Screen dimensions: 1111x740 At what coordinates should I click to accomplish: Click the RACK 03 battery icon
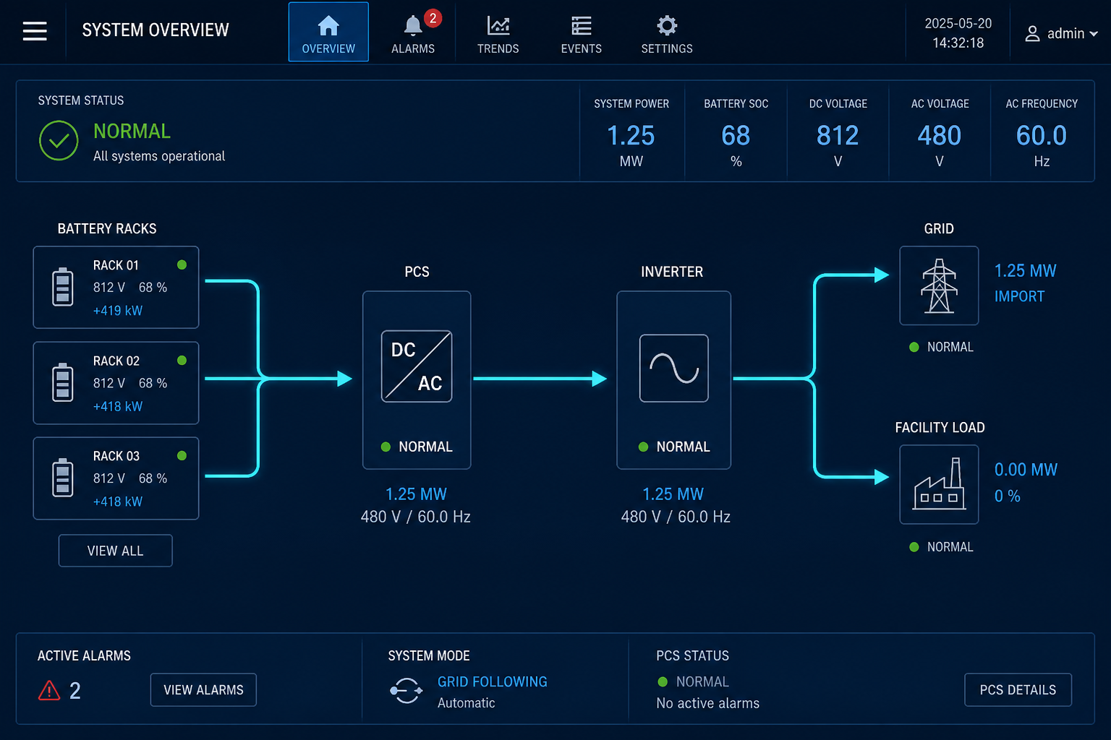pyautogui.click(x=63, y=477)
